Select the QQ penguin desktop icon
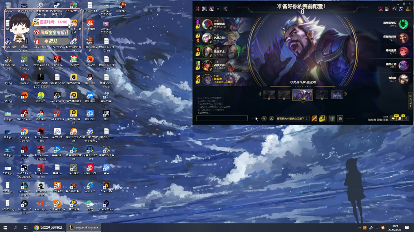 (90, 79)
